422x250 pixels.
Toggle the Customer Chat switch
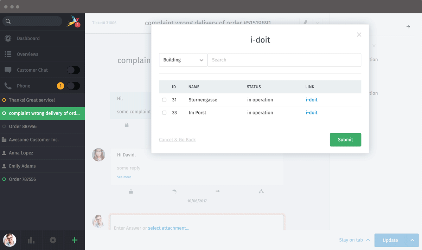coord(73,70)
